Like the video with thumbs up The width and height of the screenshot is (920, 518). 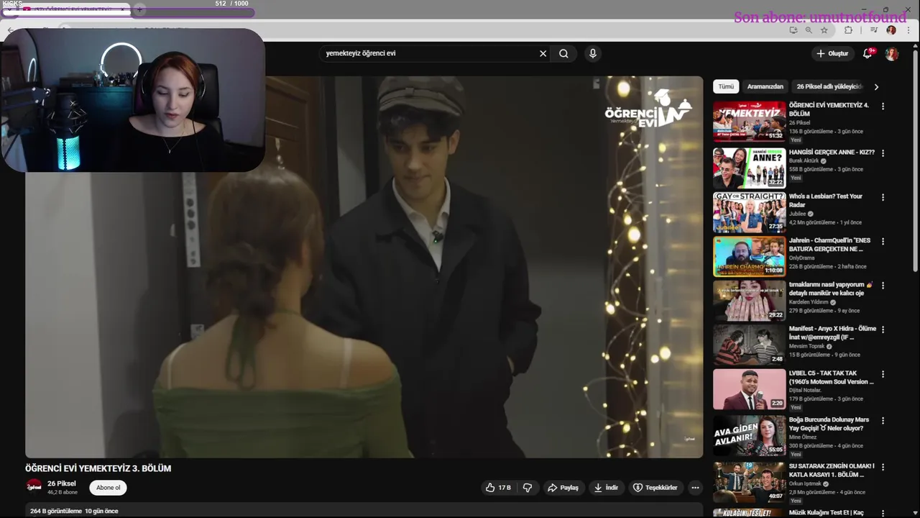click(498, 488)
